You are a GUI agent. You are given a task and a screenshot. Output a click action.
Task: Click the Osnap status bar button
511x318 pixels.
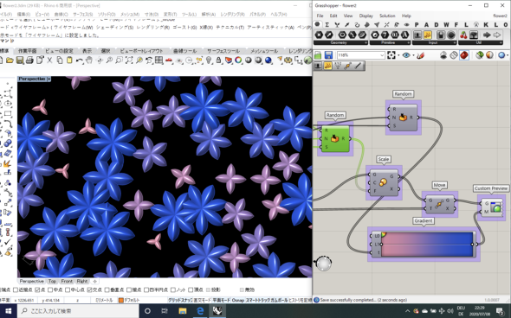click(238, 300)
